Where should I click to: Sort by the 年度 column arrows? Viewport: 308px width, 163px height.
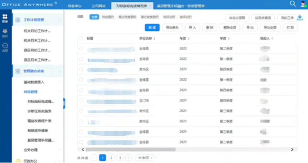189,38
